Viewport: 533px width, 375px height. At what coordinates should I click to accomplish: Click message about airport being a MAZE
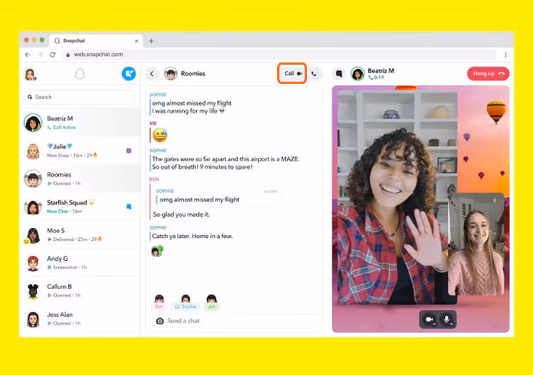pyautogui.click(x=225, y=163)
